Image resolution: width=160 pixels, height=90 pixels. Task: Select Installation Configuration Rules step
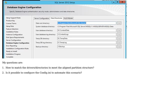[x=17, y=48]
